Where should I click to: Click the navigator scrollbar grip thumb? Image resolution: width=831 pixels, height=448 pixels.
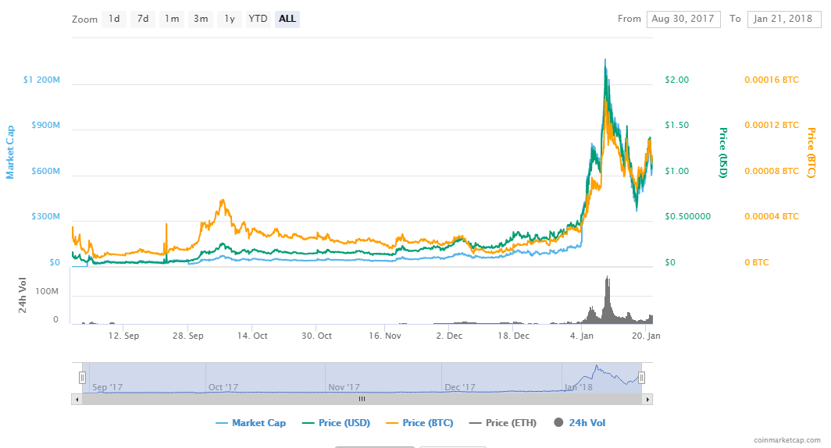click(x=362, y=400)
